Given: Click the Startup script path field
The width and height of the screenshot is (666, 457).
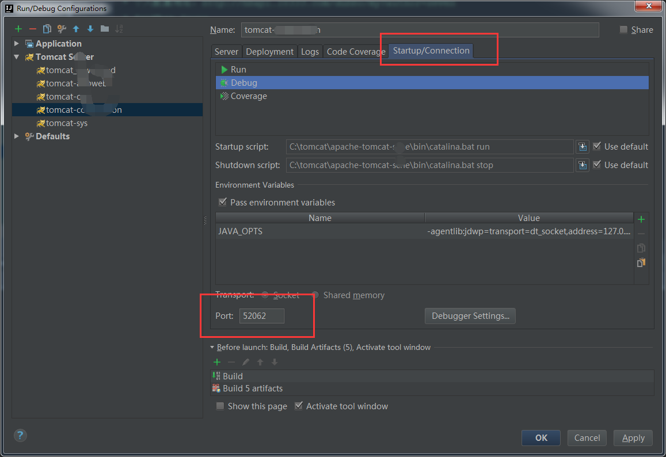Looking at the screenshot, I should (x=430, y=147).
